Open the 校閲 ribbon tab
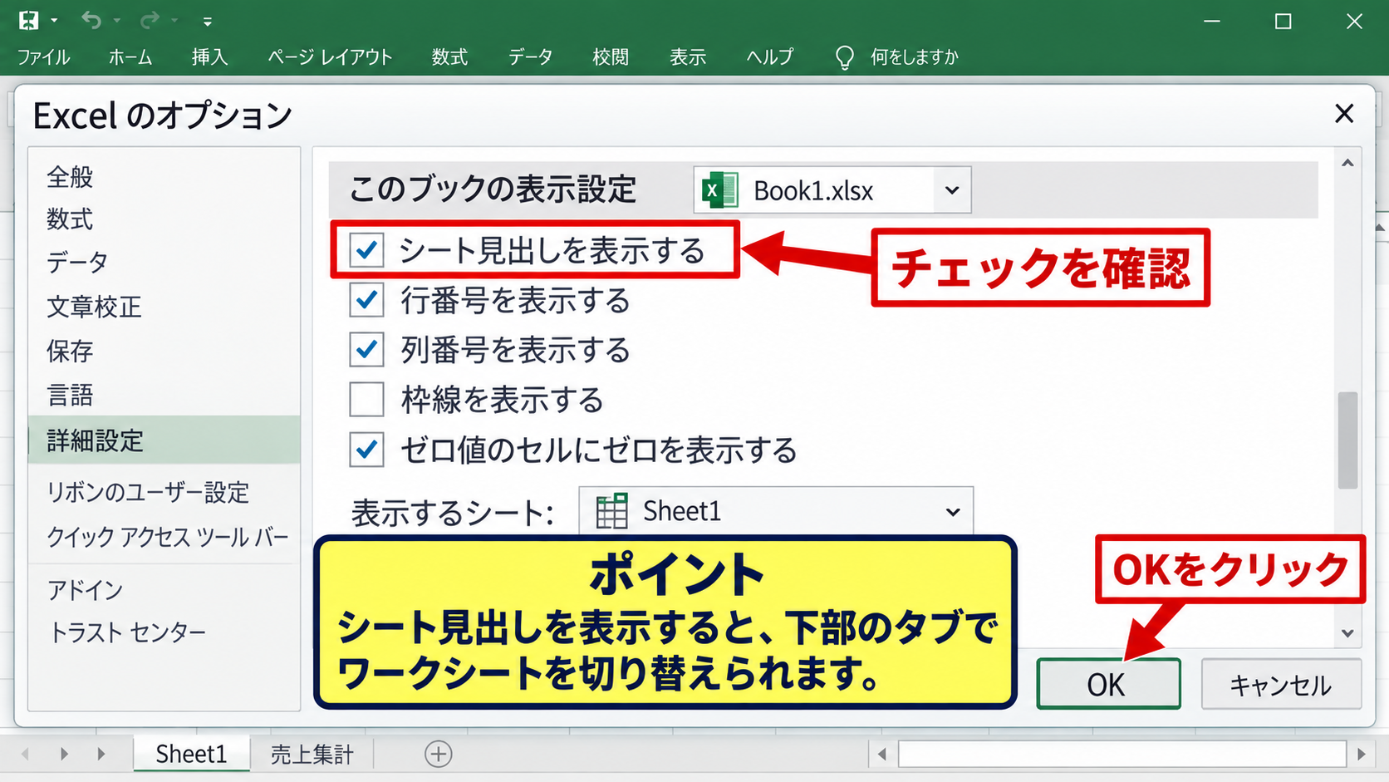 point(611,57)
